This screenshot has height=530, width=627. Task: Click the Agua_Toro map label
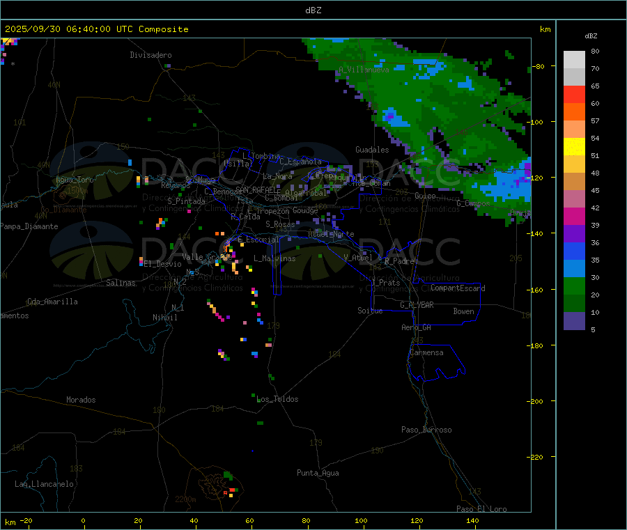coord(75,180)
